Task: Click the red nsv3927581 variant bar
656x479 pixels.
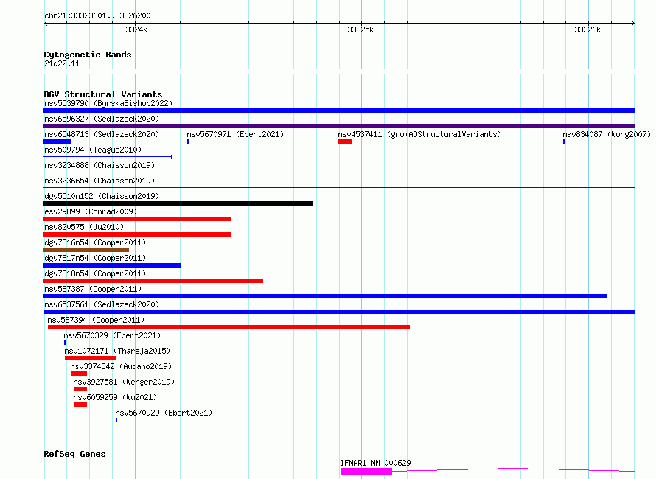Action: coord(80,389)
